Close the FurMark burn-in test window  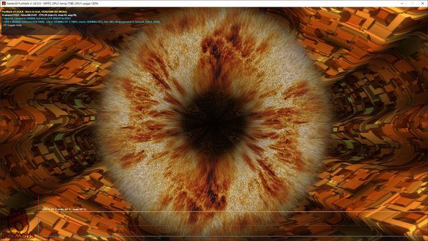coord(423,3)
